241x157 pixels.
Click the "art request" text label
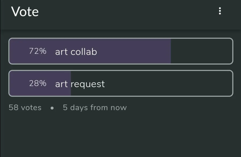[80, 84]
